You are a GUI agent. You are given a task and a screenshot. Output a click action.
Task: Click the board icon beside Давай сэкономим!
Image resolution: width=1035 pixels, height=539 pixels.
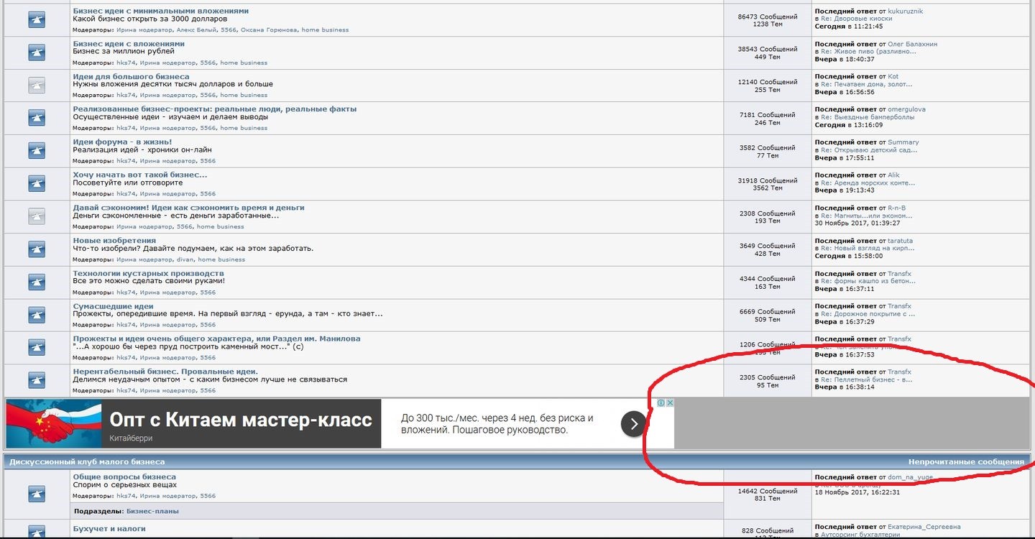tap(37, 216)
